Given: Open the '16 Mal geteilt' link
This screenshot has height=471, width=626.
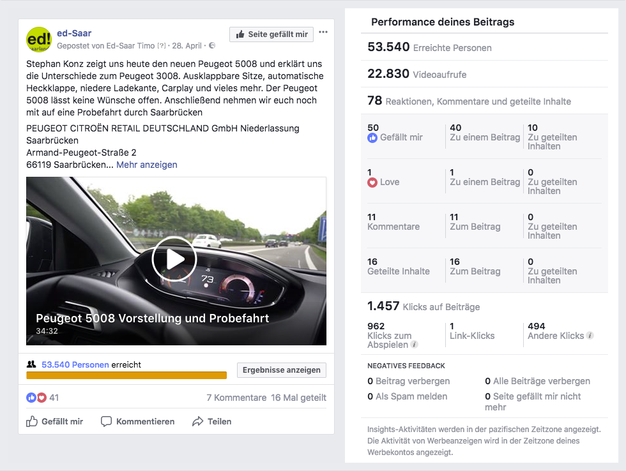Looking at the screenshot, I should pos(299,398).
